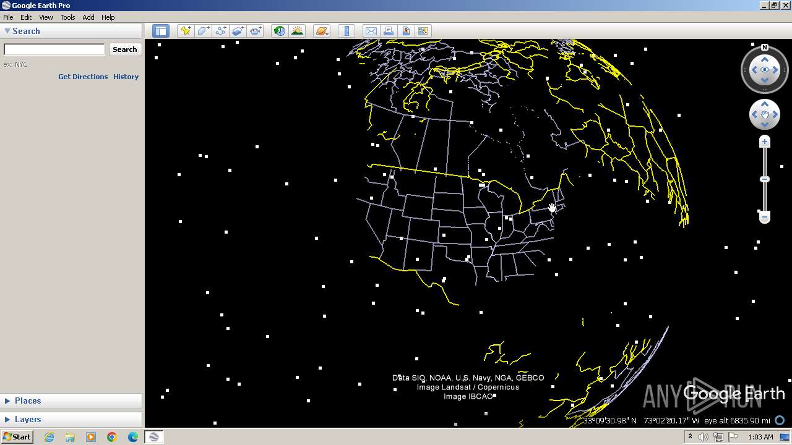The image size is (792, 445).
Task: Select the Add Path tool
Action: coord(220,31)
